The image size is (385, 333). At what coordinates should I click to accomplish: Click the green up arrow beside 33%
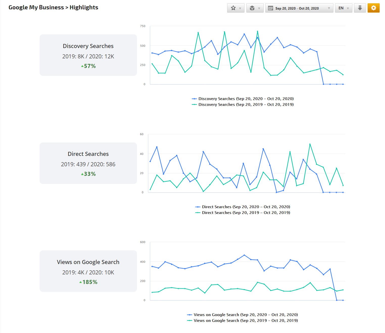82,174
